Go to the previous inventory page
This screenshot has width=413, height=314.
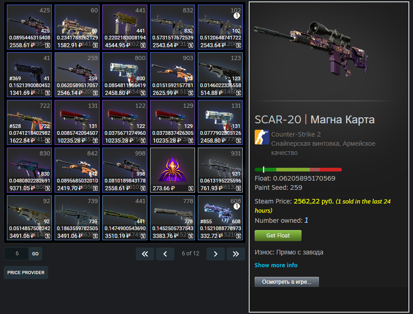coord(165,254)
